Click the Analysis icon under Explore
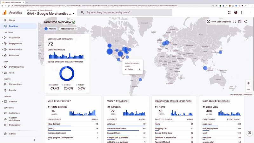 (5, 101)
